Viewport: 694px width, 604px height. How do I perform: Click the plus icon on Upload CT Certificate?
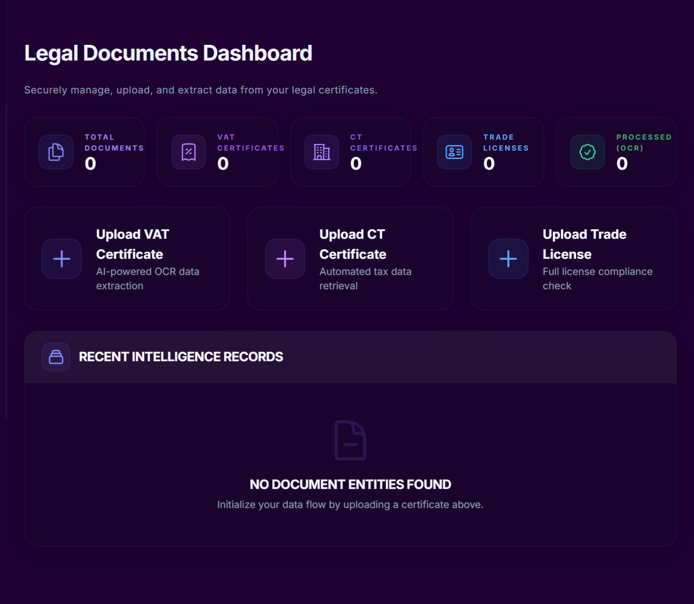click(285, 259)
